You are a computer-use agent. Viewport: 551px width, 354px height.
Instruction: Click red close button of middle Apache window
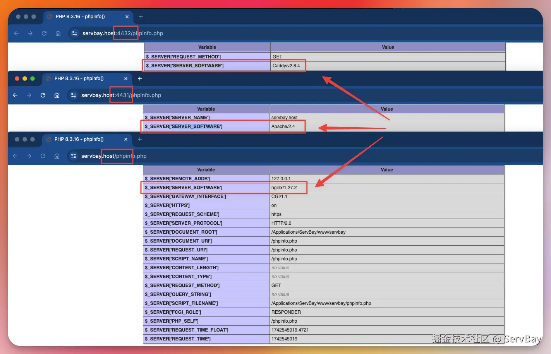pos(17,79)
